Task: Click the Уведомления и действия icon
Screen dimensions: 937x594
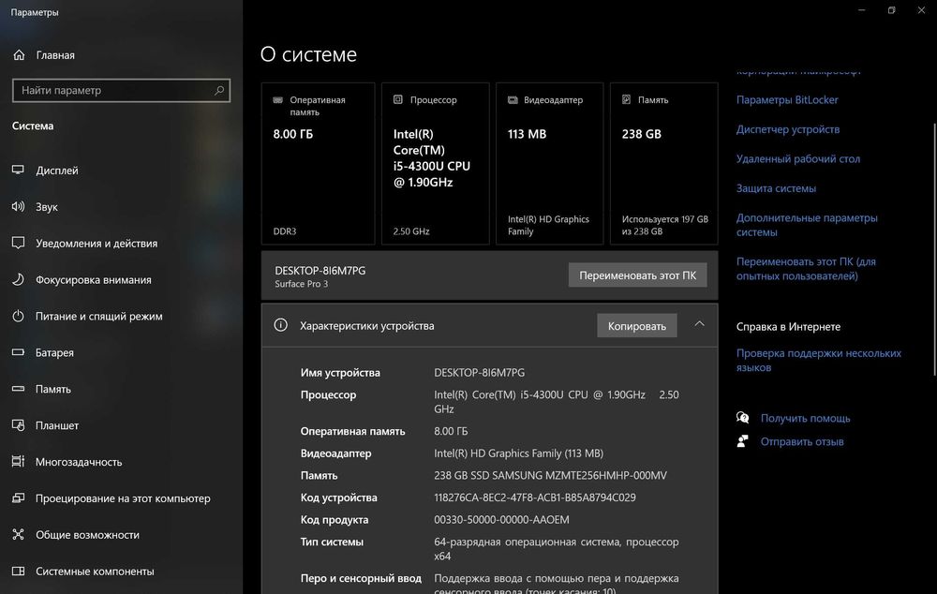Action: click(19, 243)
